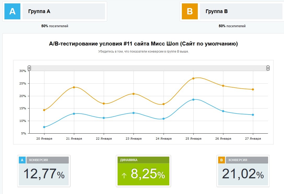
Task: Click orange data point on 22 Января
Action: (x=104, y=104)
